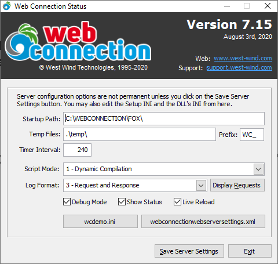Open the wcdemo.ini file button
The width and height of the screenshot is (278, 264).
coord(100,222)
